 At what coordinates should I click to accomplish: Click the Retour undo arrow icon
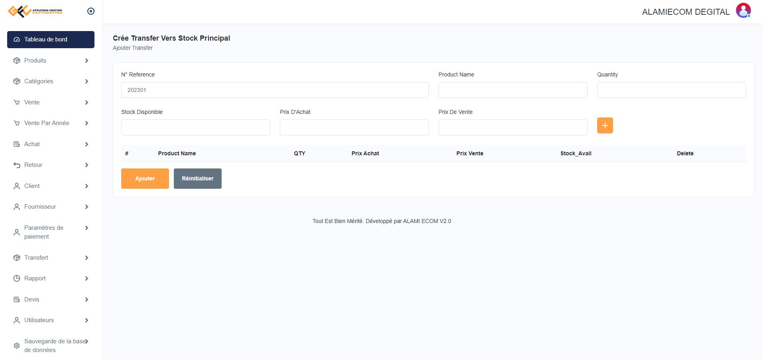(17, 165)
